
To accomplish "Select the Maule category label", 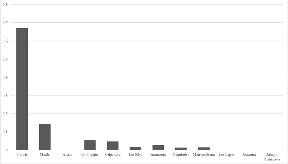I will [45, 155].
